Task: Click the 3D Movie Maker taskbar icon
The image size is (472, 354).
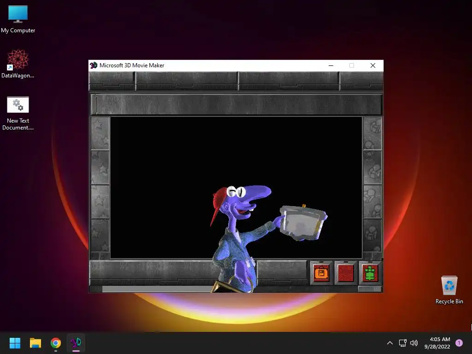Action: pos(76,343)
